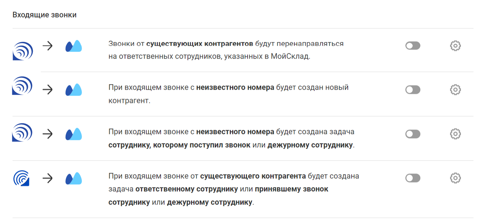478x221 pixels.
Task: Turn on task creation for unknown number calls
Action: [413, 134]
